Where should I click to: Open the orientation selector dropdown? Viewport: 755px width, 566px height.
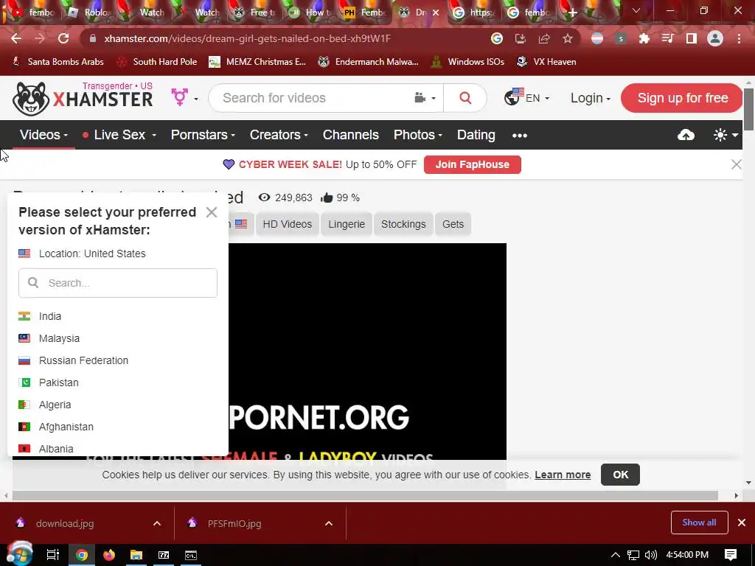(184, 98)
